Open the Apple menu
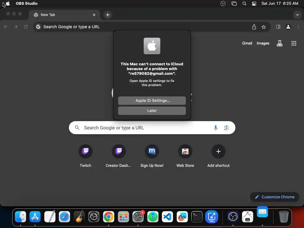Image resolution: width=304 pixels, height=228 pixels. pos(8,3)
